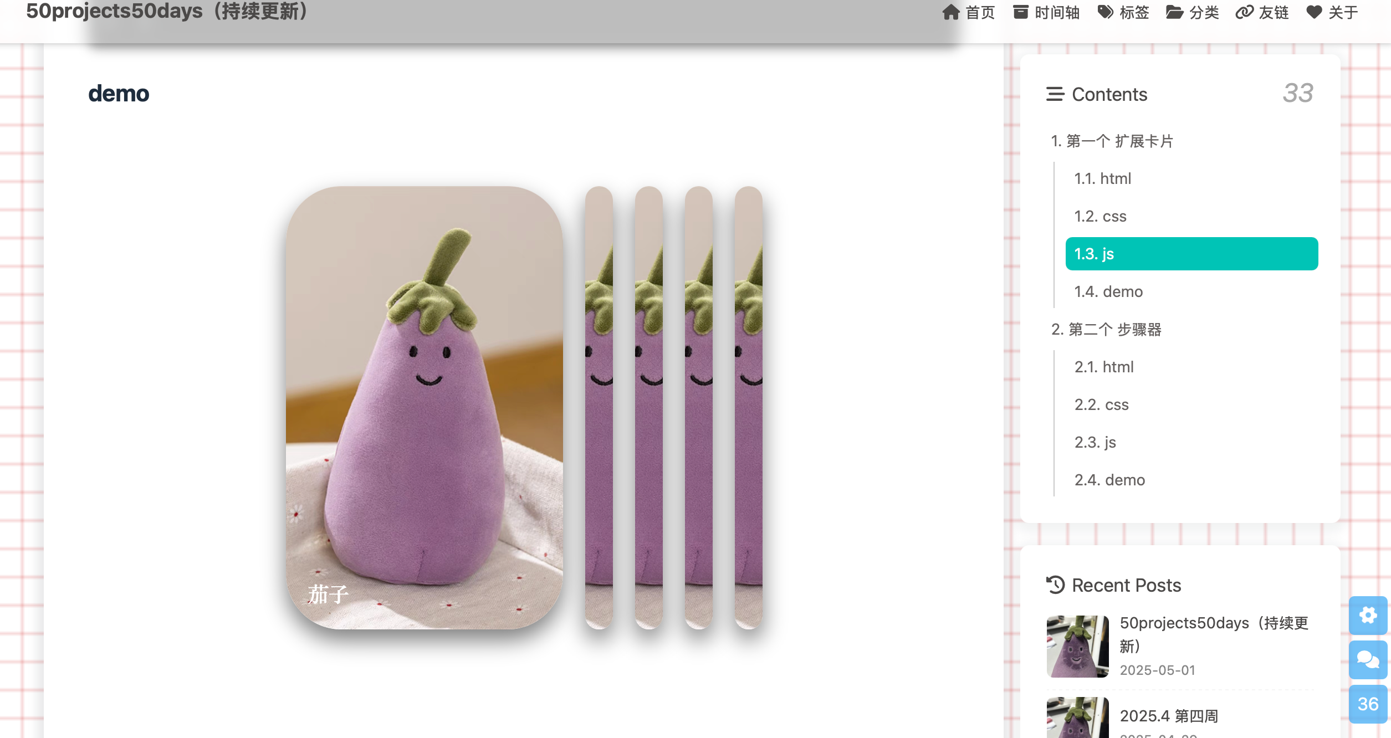Click the 2025-05-01 post date
This screenshot has height=738, width=1391.
pyautogui.click(x=1157, y=670)
